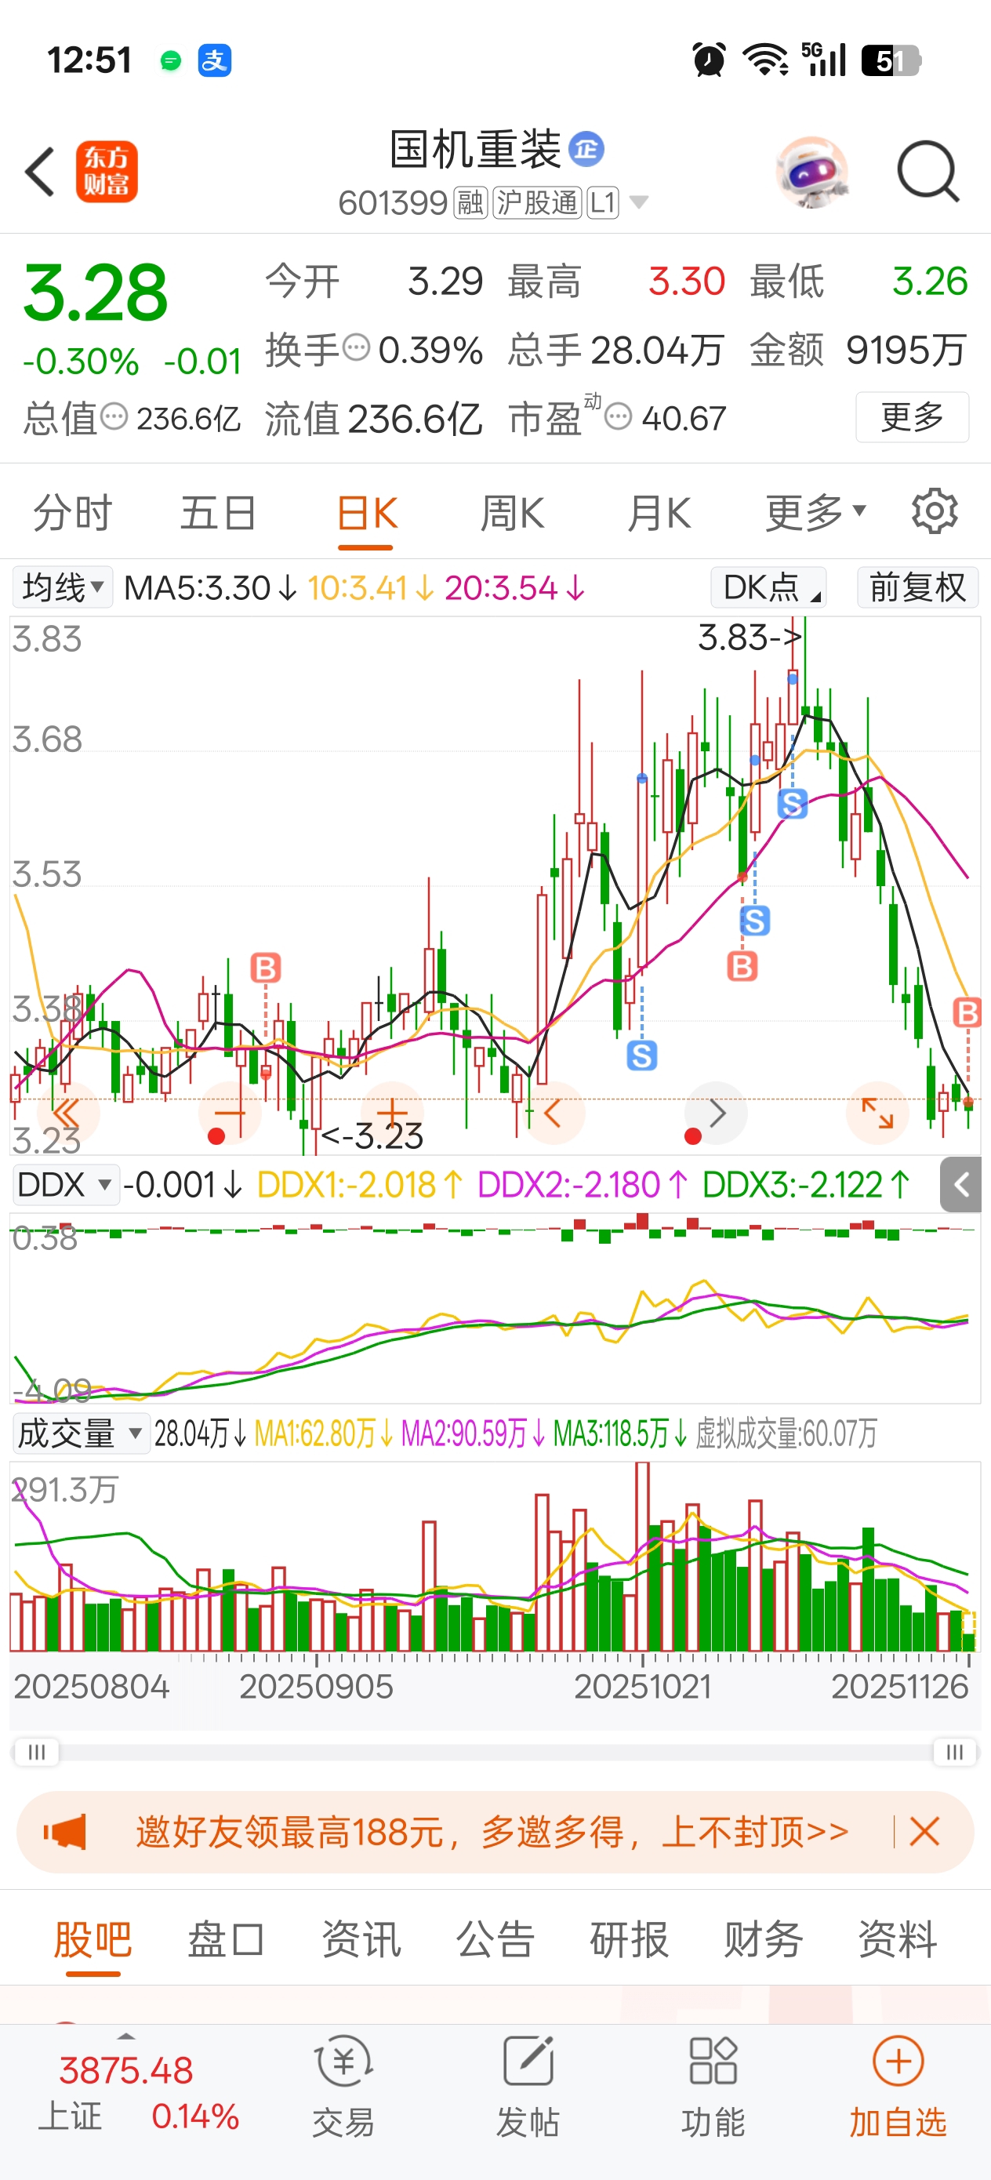The width and height of the screenshot is (991, 2180).
Task: Switch to 月K chart tab
Action: pos(659,513)
